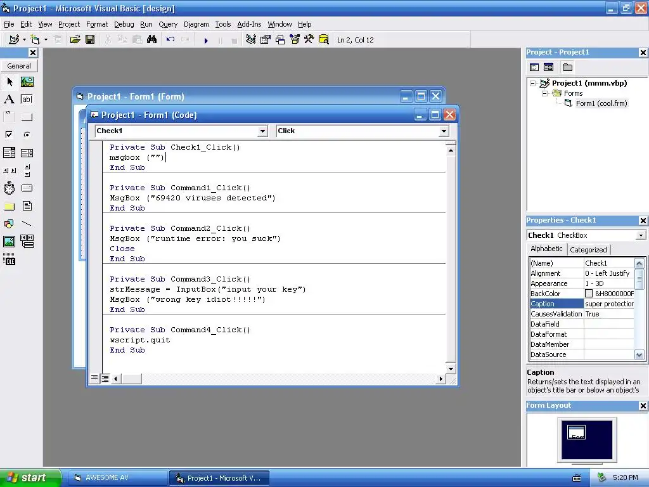Image resolution: width=649 pixels, height=487 pixels.
Task: Switch code window to Full Module View
Action: 105,378
